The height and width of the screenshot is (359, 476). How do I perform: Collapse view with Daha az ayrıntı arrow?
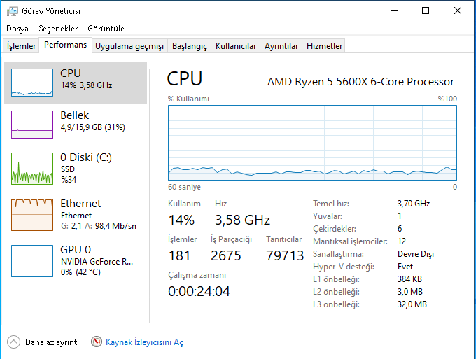tap(14, 342)
